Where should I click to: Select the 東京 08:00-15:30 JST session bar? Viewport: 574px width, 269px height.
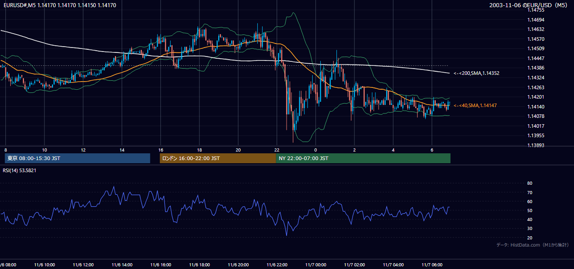77,158
